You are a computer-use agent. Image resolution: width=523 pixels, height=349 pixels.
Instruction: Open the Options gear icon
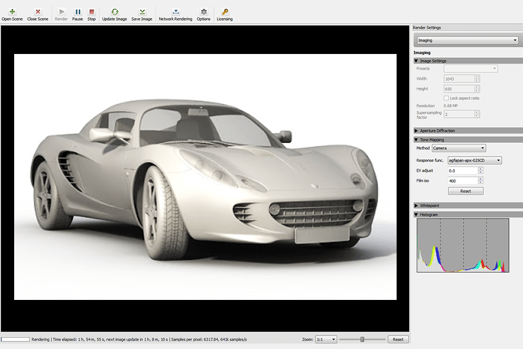coord(204,11)
